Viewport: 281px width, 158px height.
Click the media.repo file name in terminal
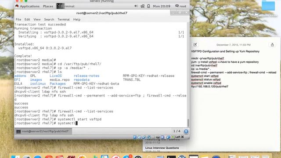pos(60,80)
